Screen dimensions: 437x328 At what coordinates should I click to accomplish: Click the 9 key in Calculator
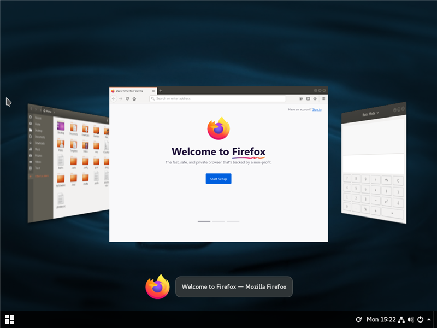[x=365, y=179]
